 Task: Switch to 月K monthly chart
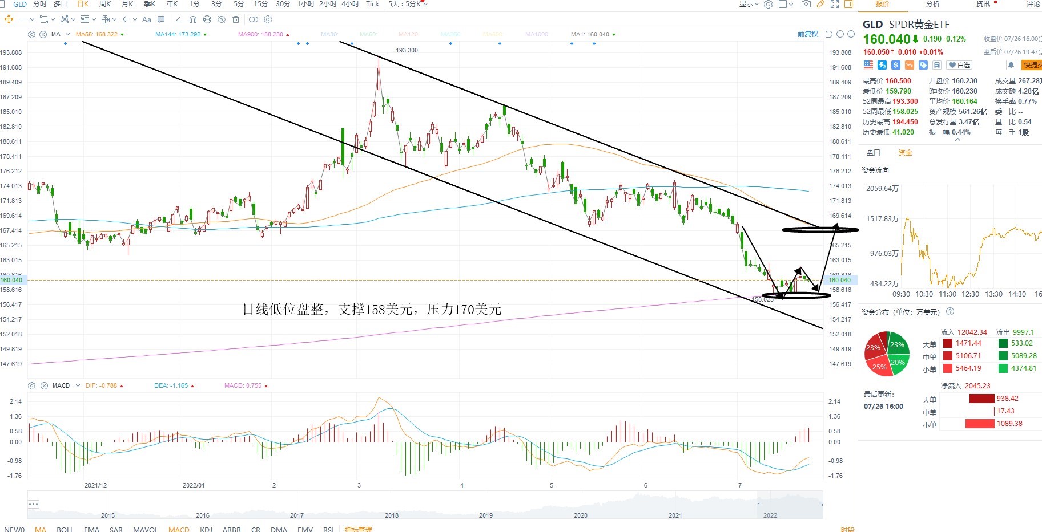127,4
